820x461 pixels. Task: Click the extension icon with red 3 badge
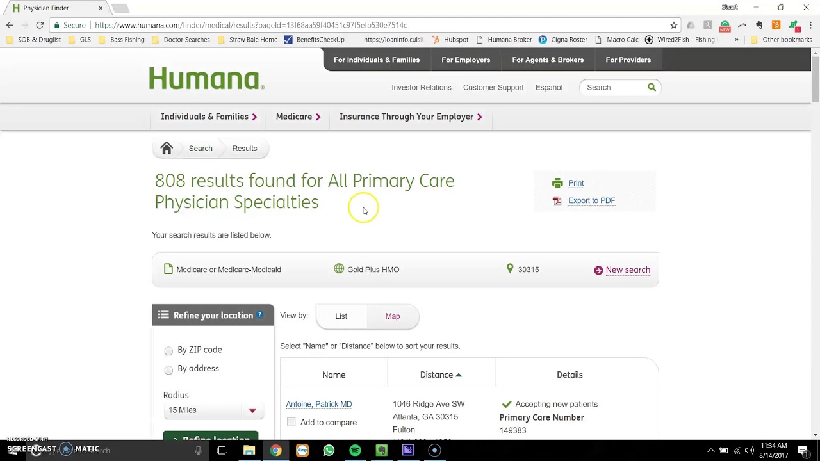(x=794, y=26)
